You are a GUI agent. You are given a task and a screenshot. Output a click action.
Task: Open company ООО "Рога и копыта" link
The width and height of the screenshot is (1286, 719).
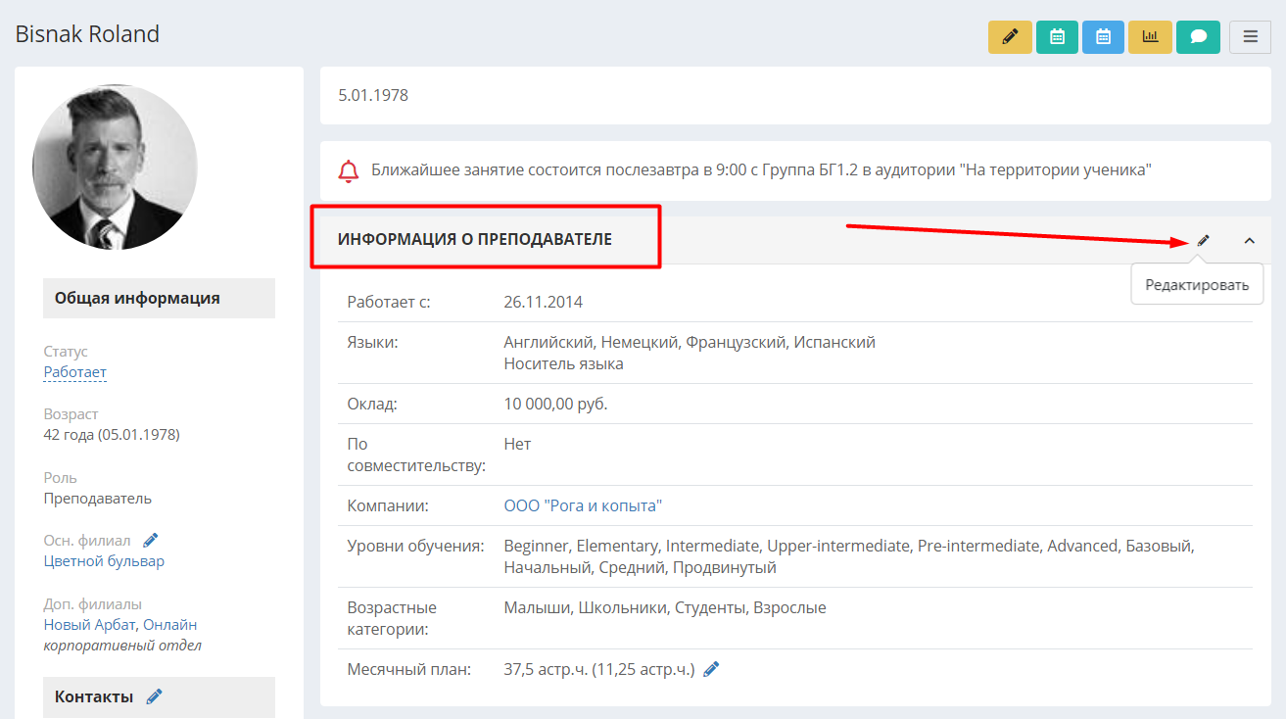pos(583,505)
